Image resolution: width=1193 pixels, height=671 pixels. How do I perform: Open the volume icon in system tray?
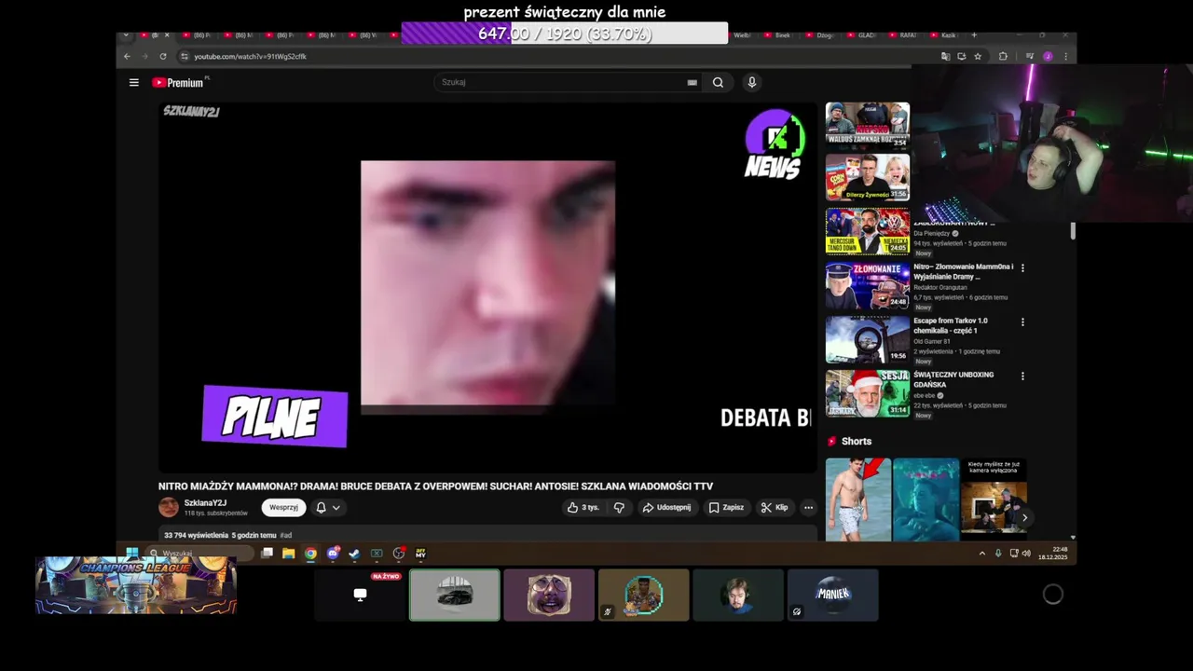(1026, 553)
